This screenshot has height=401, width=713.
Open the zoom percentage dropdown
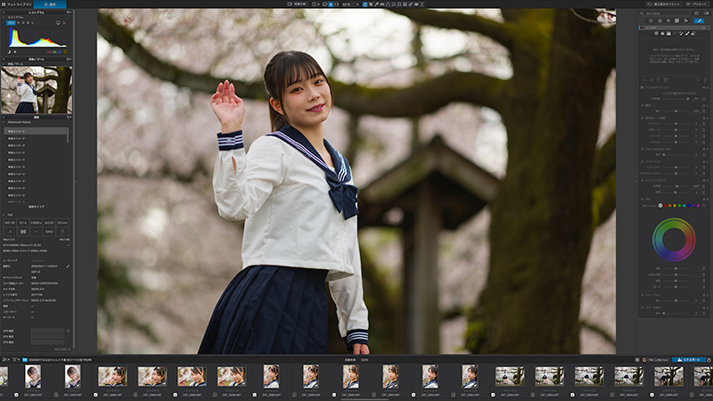pyautogui.click(x=358, y=4)
